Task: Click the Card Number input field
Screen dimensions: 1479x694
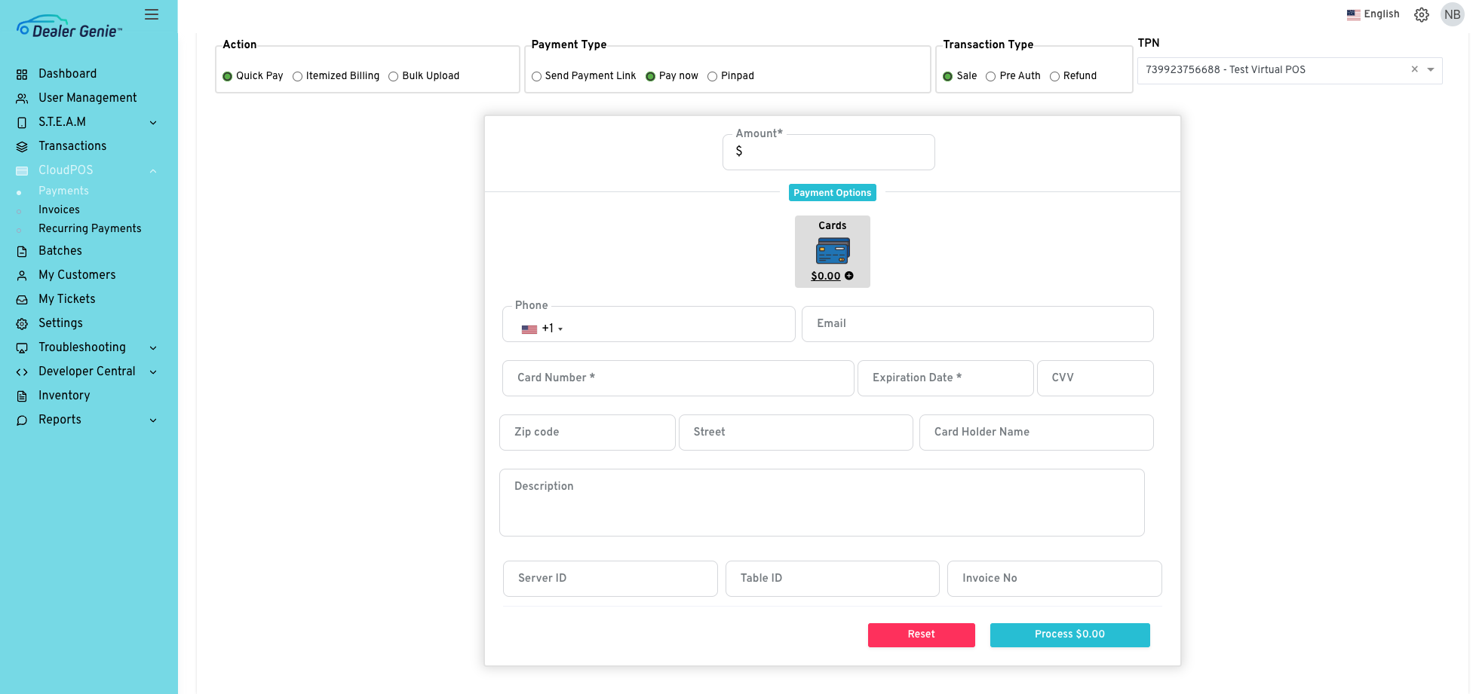Action: coord(678,378)
